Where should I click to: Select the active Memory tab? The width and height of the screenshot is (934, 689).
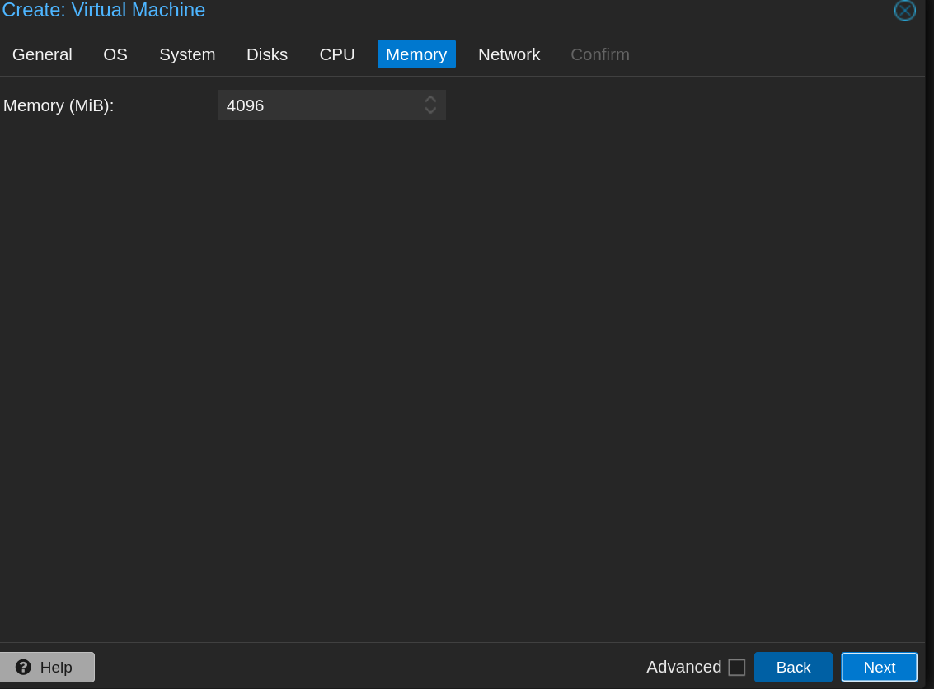[x=416, y=54]
